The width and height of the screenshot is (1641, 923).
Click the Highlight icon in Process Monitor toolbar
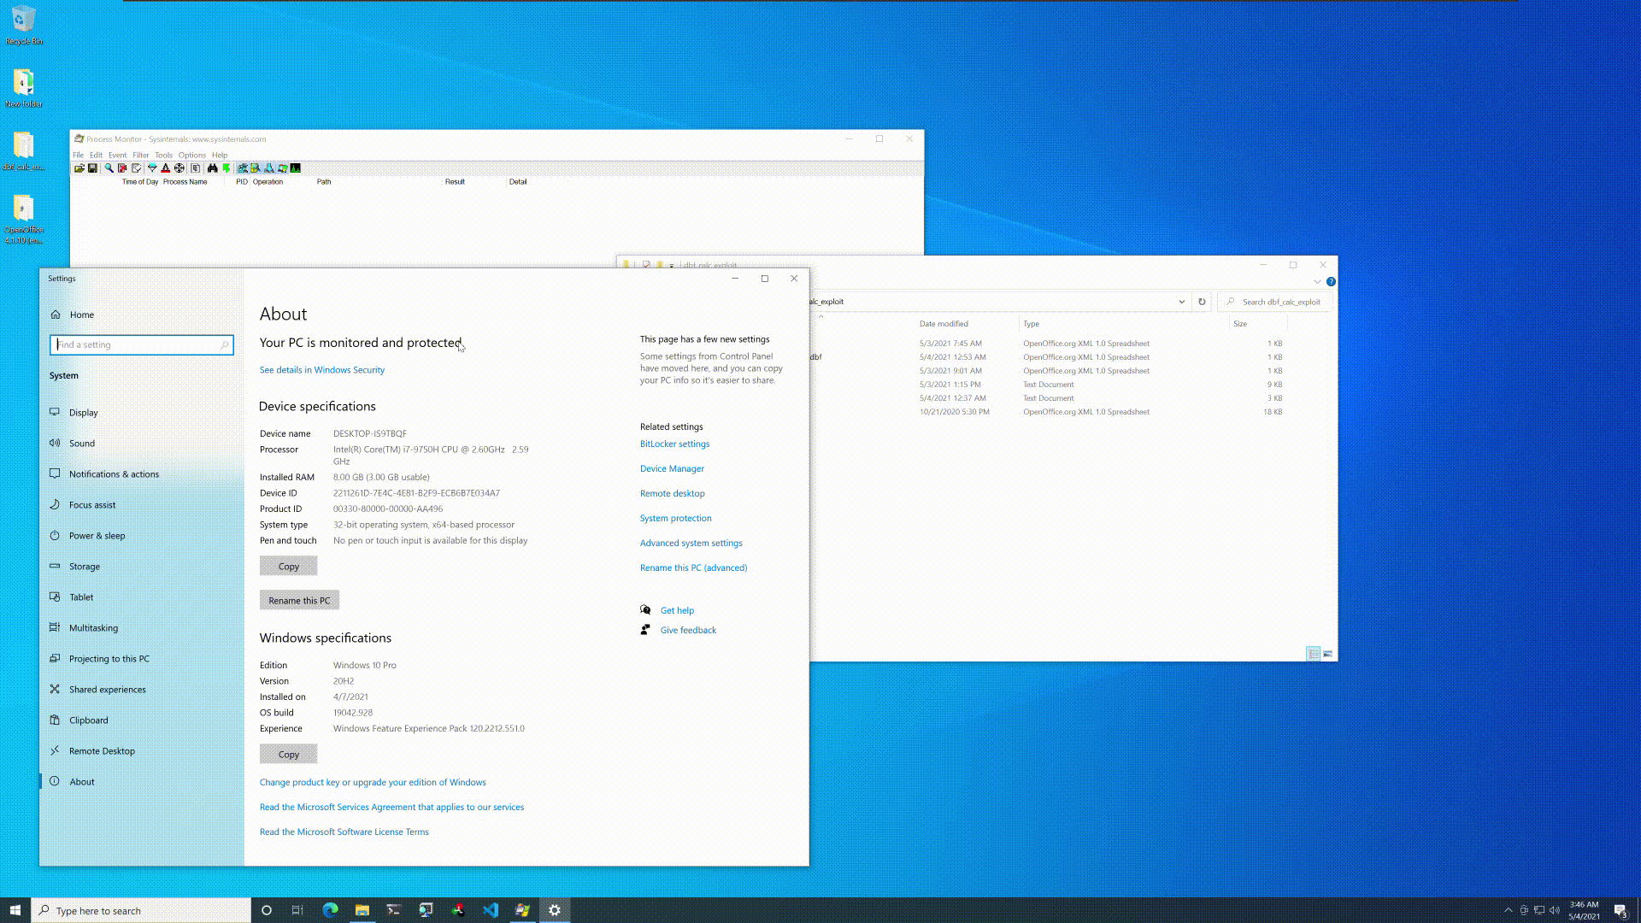(166, 168)
